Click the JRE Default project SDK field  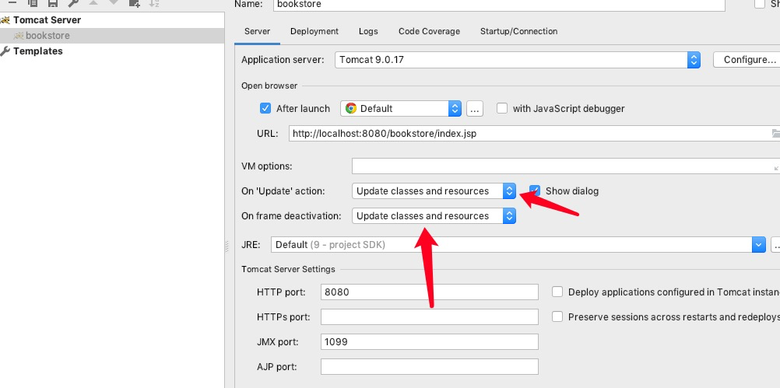click(x=512, y=244)
